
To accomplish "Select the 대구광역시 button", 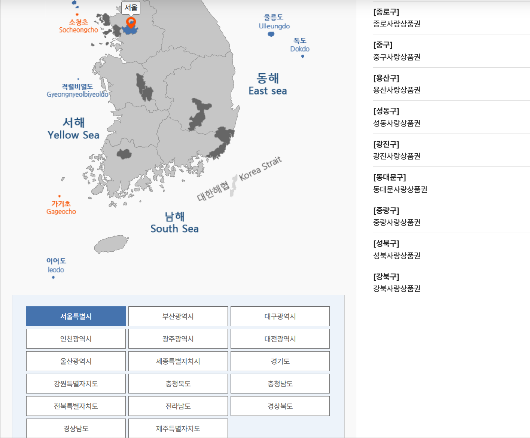I will [x=280, y=316].
